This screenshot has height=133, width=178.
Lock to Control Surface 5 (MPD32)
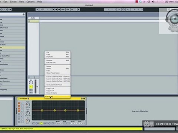point(57,81)
